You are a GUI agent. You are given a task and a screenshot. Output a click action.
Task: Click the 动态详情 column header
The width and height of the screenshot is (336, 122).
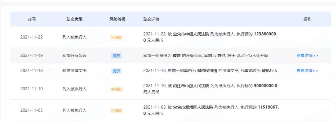(151, 19)
